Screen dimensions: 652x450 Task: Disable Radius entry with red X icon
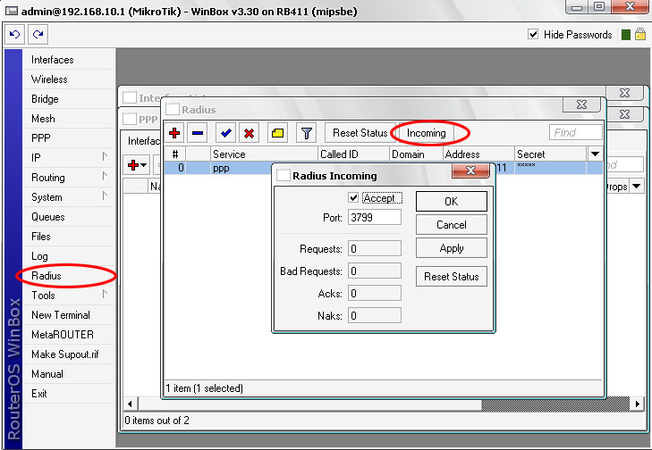pos(249,133)
